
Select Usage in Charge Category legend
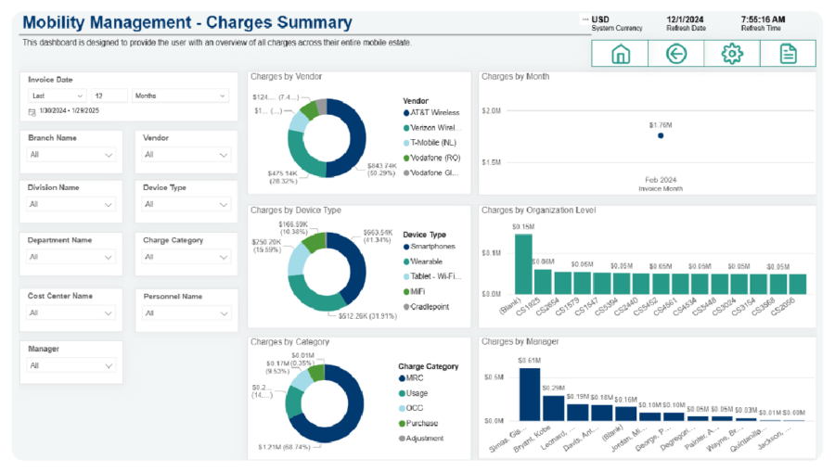[x=413, y=393]
